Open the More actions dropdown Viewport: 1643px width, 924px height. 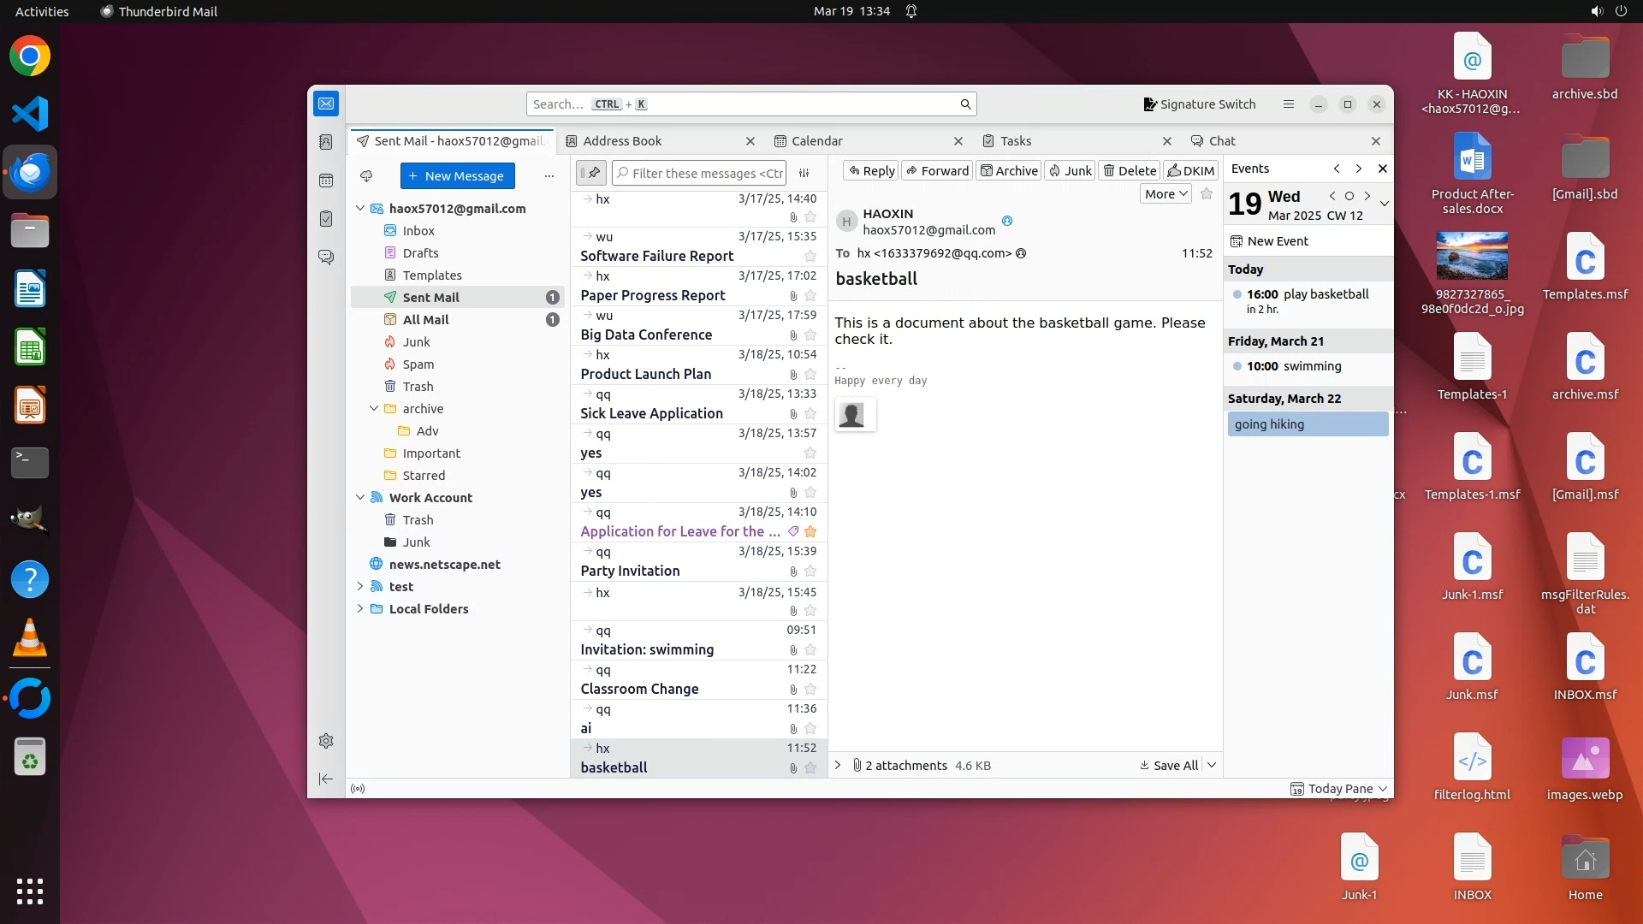pos(1166,194)
